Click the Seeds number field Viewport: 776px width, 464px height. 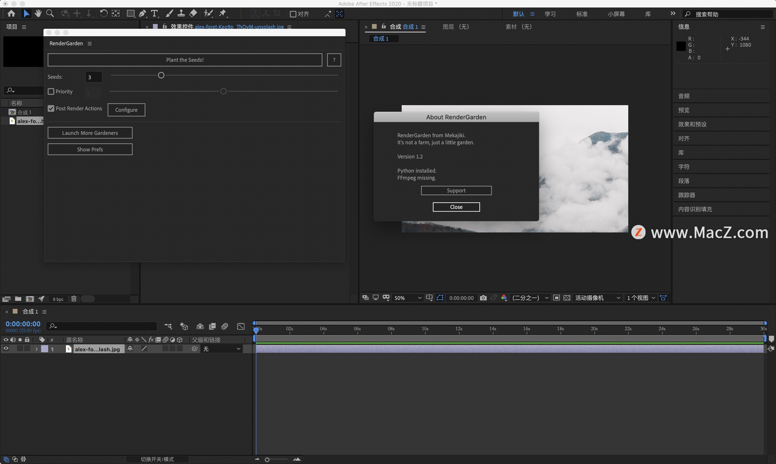pyautogui.click(x=94, y=77)
